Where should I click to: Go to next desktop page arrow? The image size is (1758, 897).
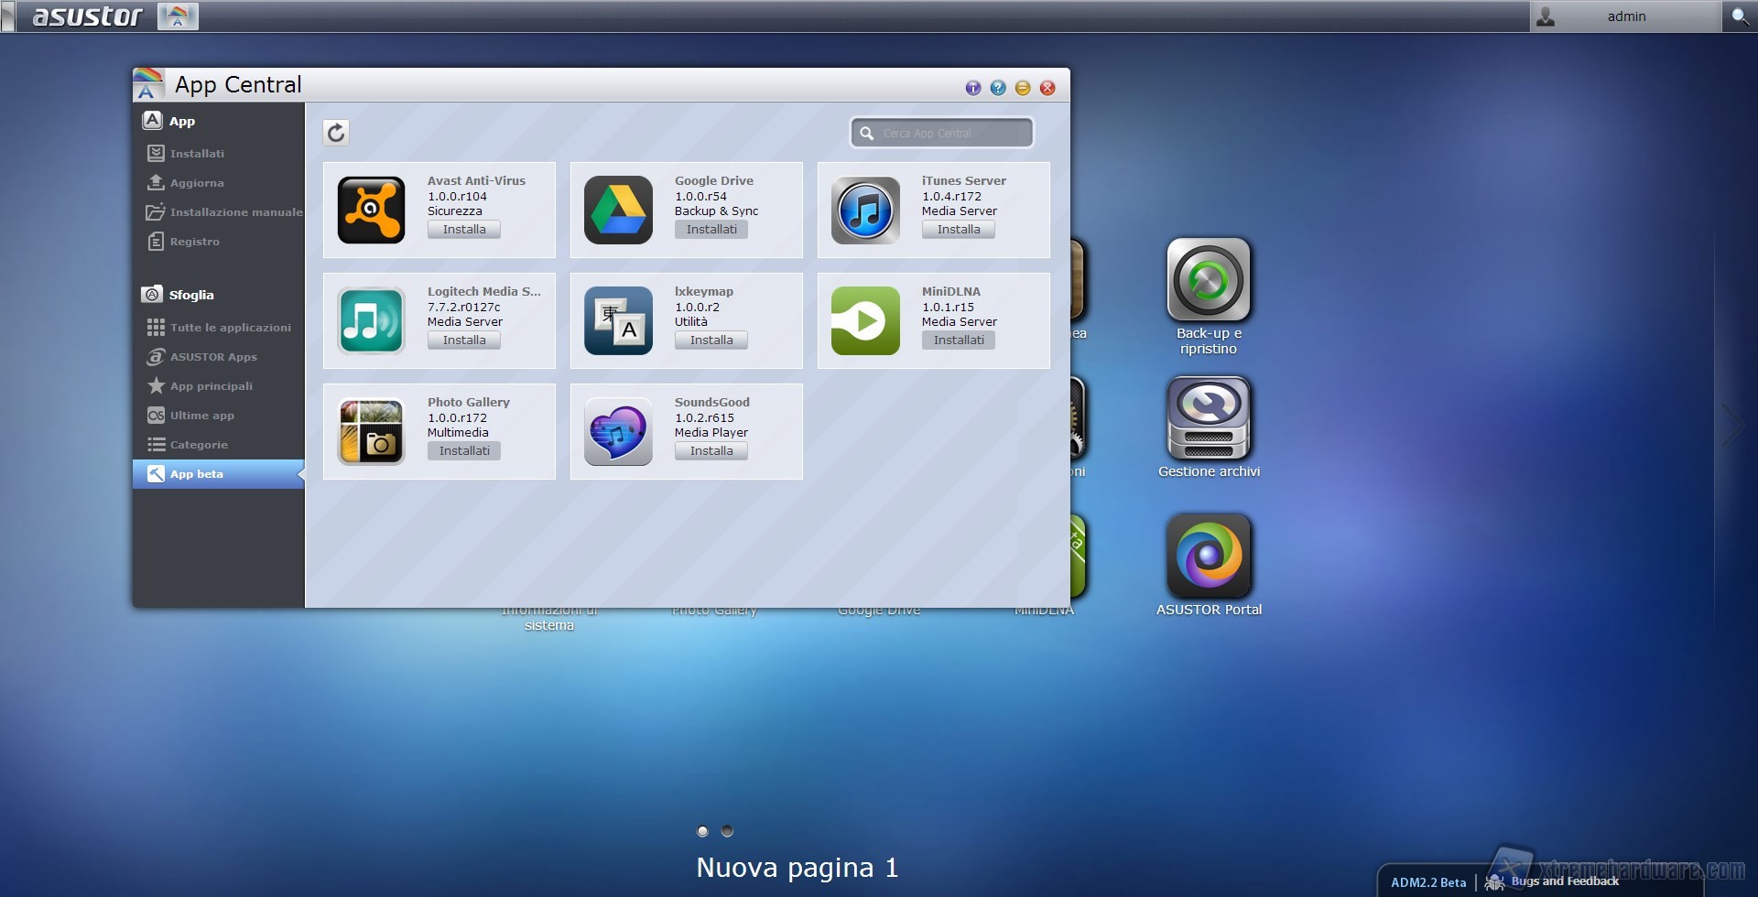[1731, 426]
